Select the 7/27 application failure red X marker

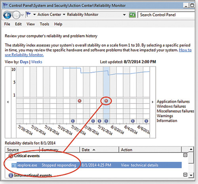(x=80, y=101)
